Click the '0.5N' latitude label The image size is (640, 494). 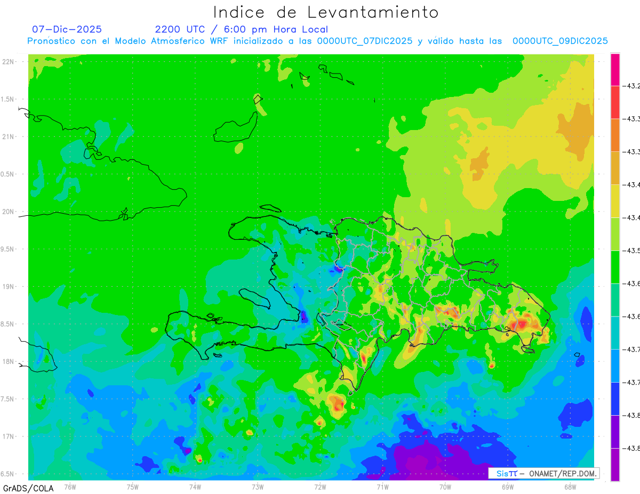point(7,174)
